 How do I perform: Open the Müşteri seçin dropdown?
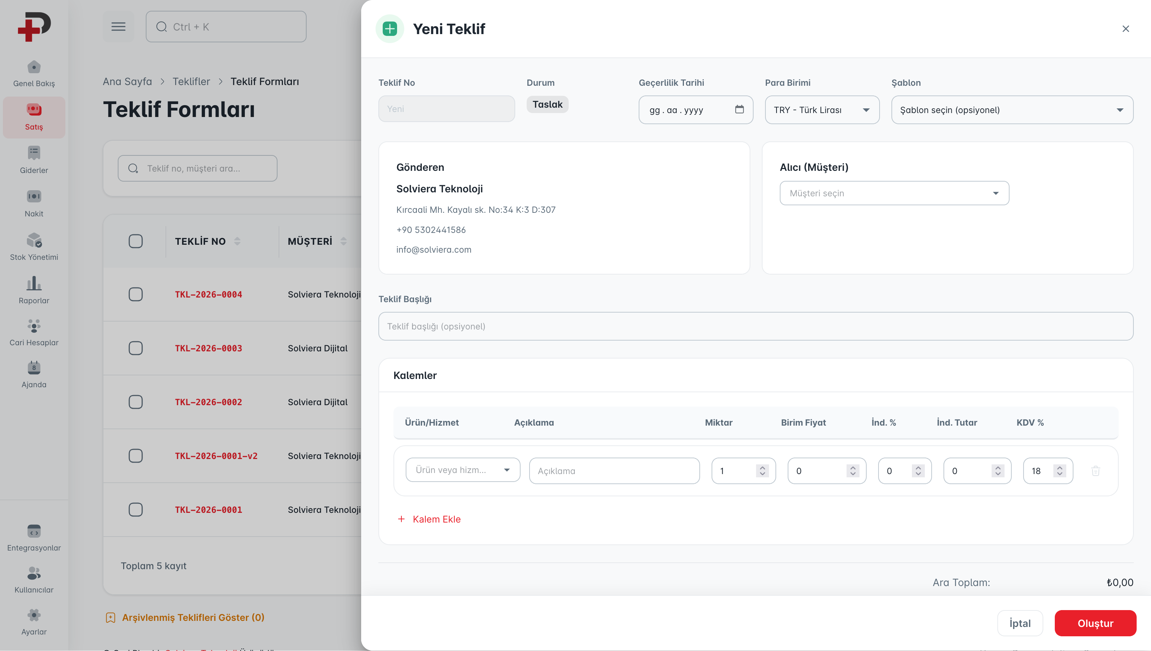[x=894, y=193]
